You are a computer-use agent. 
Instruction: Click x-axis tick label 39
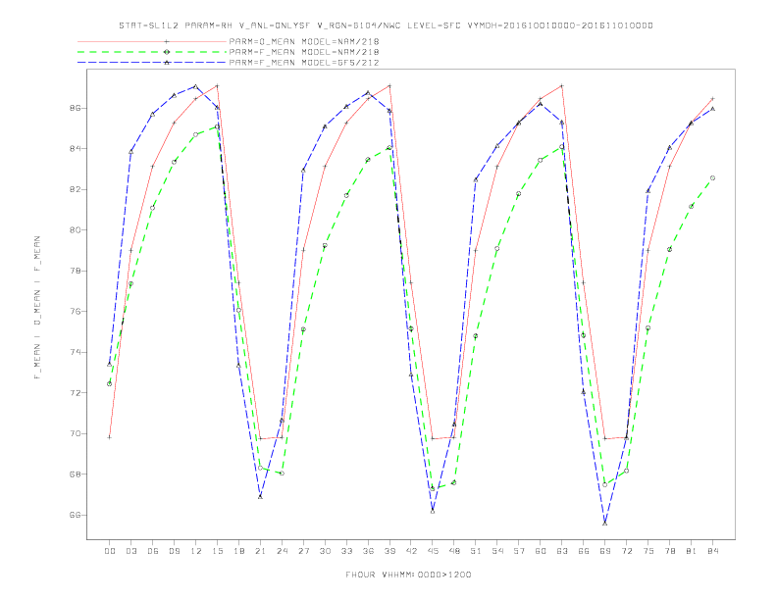(x=389, y=551)
